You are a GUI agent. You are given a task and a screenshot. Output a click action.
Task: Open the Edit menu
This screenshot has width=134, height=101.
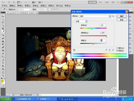click(x=12, y=6)
